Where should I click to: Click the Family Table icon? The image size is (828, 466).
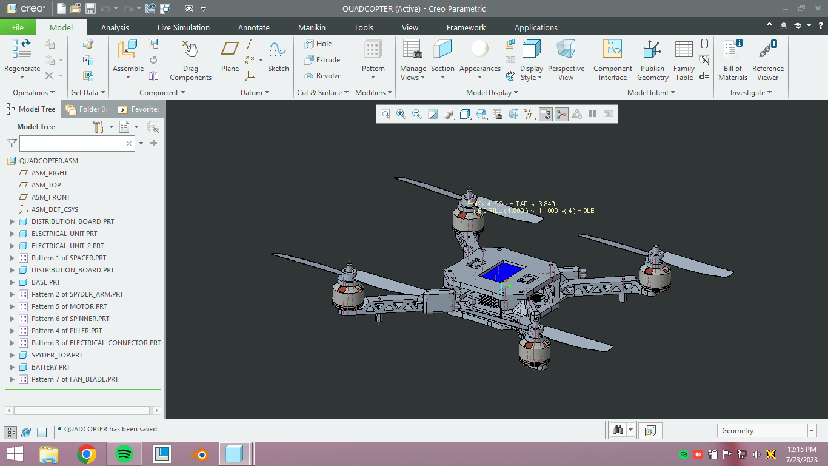click(684, 50)
